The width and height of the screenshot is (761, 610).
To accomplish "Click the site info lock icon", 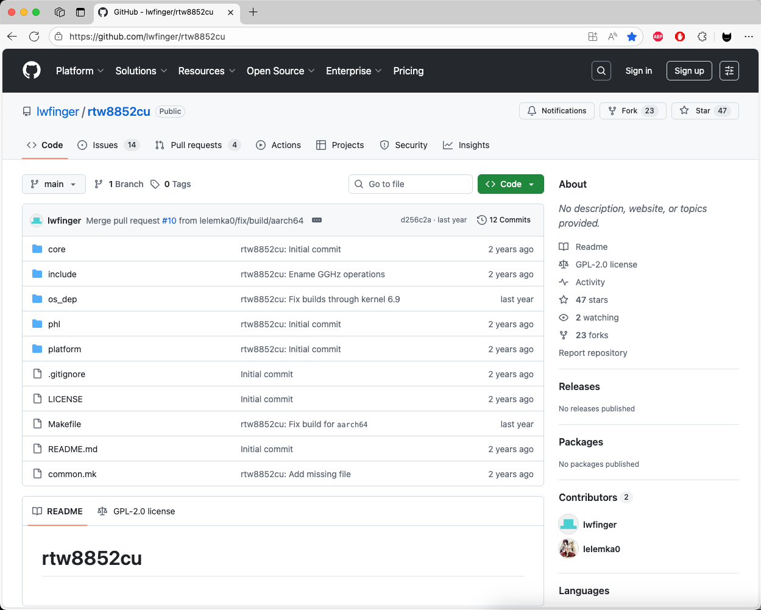I will pos(58,37).
